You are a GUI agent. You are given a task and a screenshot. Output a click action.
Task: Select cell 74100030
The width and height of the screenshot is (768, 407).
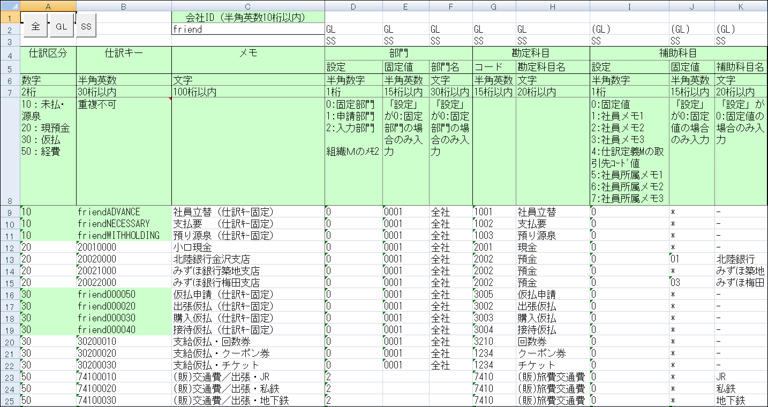[124, 401]
